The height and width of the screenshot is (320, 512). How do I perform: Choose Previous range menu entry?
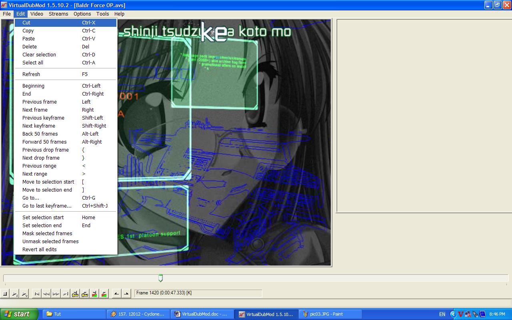[x=66, y=166]
